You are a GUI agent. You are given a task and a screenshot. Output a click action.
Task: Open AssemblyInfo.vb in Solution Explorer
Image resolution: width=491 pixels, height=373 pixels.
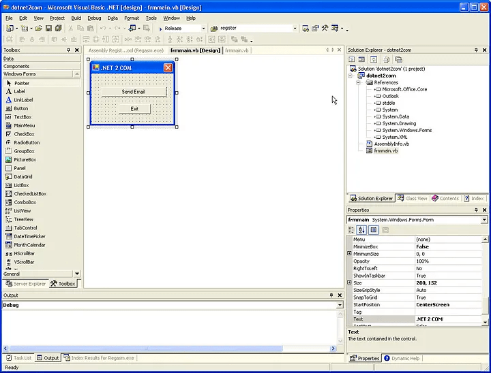[391, 144]
